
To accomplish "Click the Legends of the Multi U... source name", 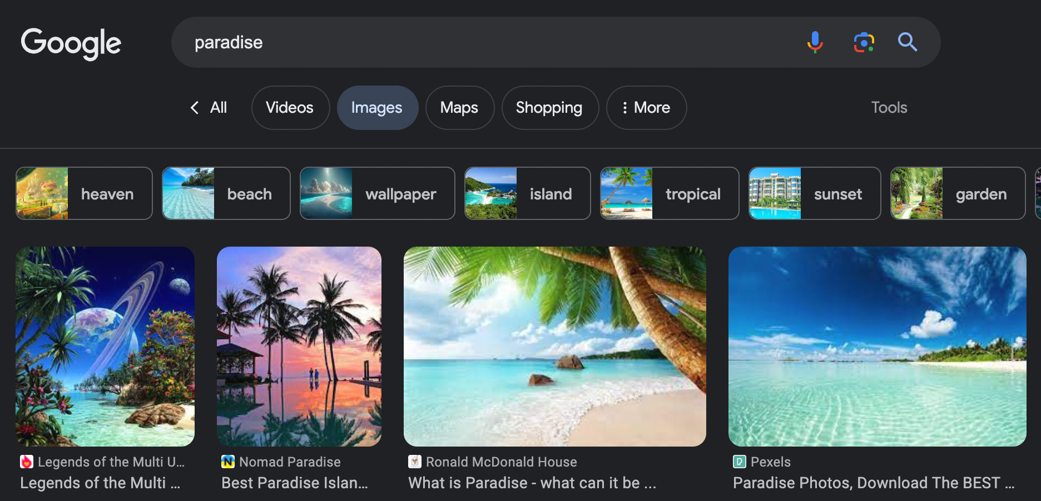I will [x=111, y=462].
